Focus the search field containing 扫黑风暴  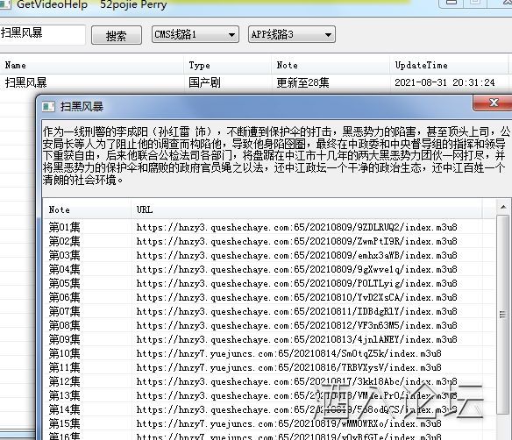[x=42, y=34]
